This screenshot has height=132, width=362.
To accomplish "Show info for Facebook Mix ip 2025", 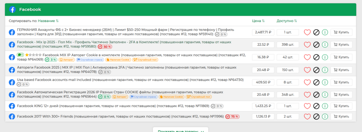I will 325,45.
